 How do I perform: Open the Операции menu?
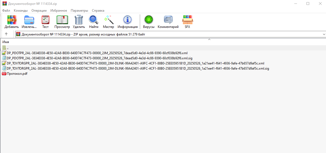[39, 11]
